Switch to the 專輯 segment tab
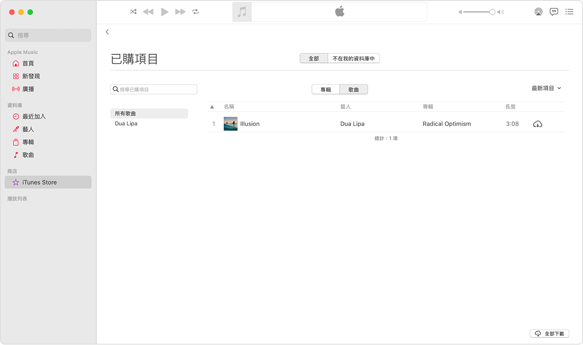Viewport: 583px width, 345px height. (326, 89)
